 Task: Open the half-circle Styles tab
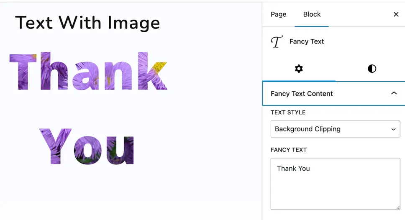[x=372, y=69]
